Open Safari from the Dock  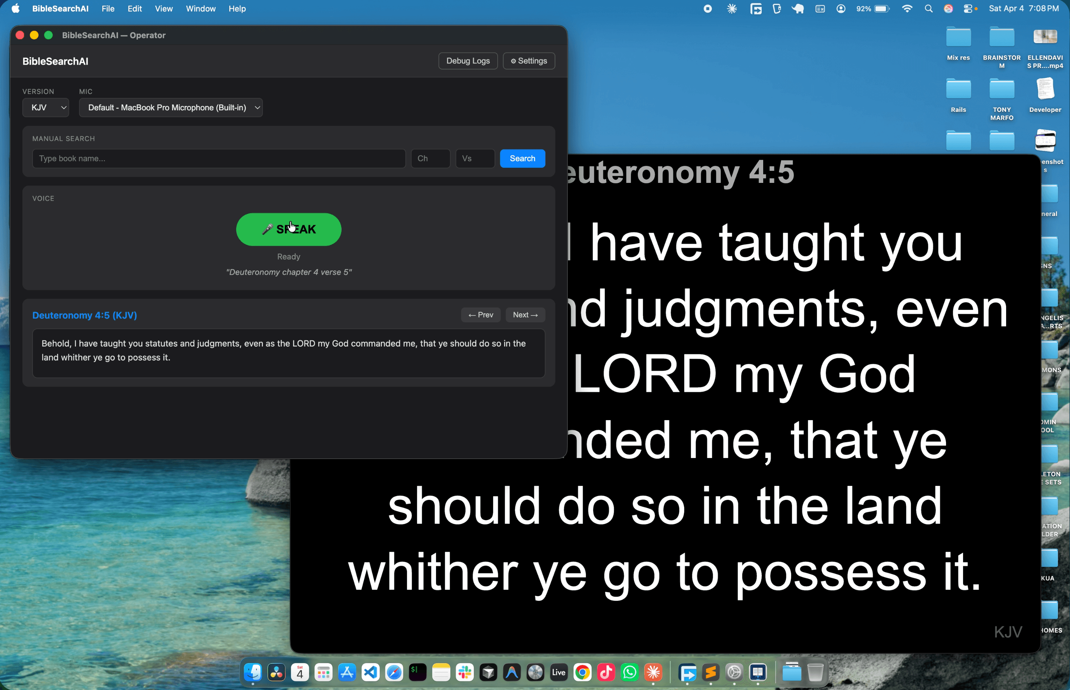click(x=394, y=673)
